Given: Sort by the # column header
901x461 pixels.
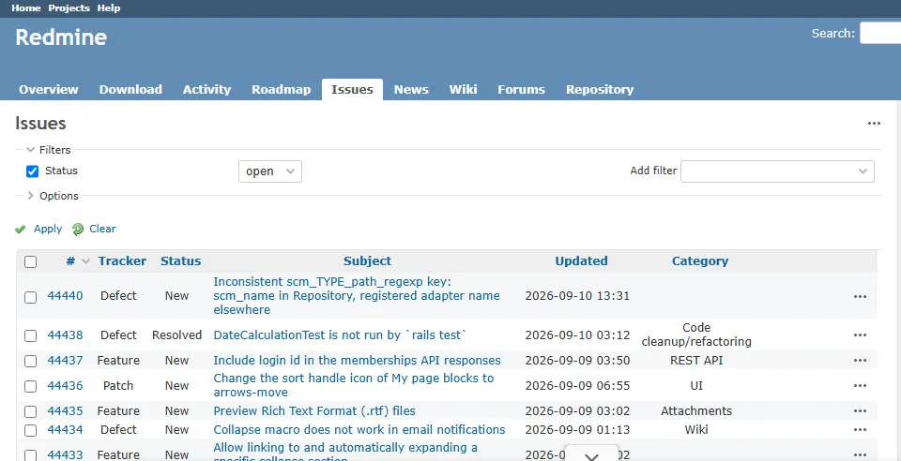Looking at the screenshot, I should click(70, 260).
